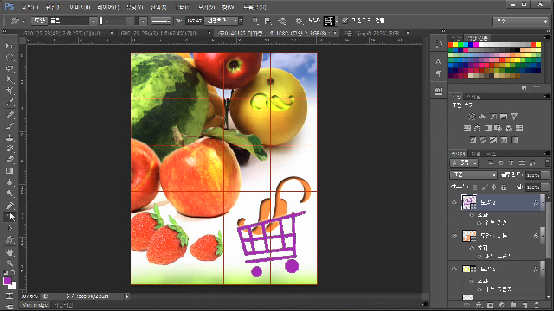The height and width of the screenshot is (311, 554).
Task: Select the Zoom tool
Action: coord(10,263)
